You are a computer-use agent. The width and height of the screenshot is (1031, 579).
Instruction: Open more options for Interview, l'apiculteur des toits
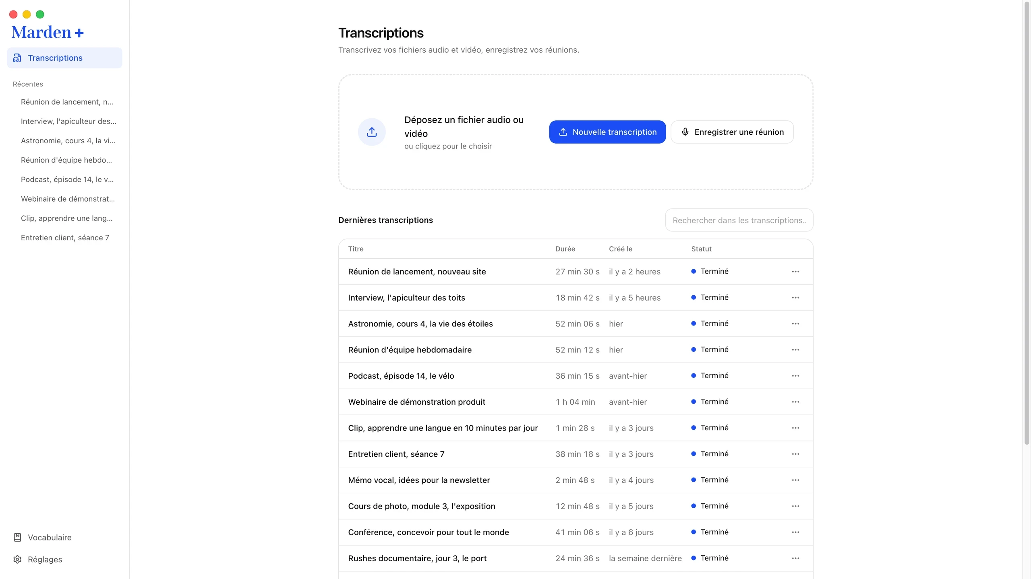(x=795, y=298)
